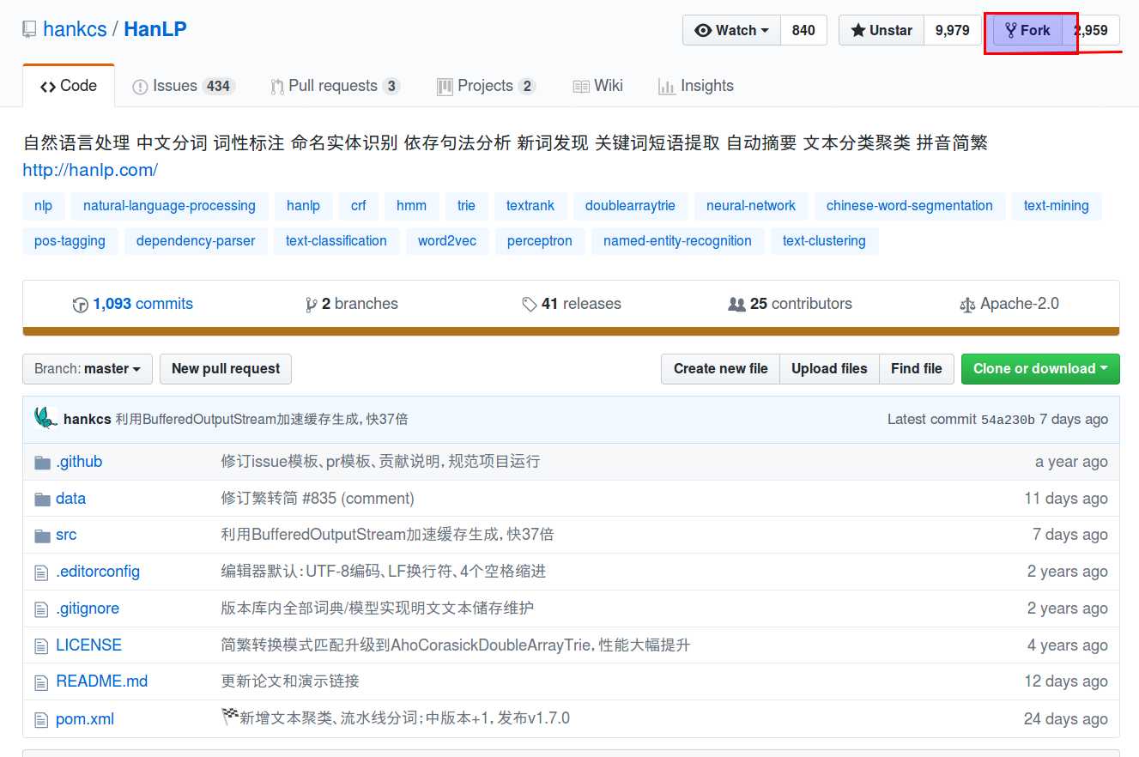Click the releases tag icon
The width and height of the screenshot is (1139, 757).
(530, 305)
